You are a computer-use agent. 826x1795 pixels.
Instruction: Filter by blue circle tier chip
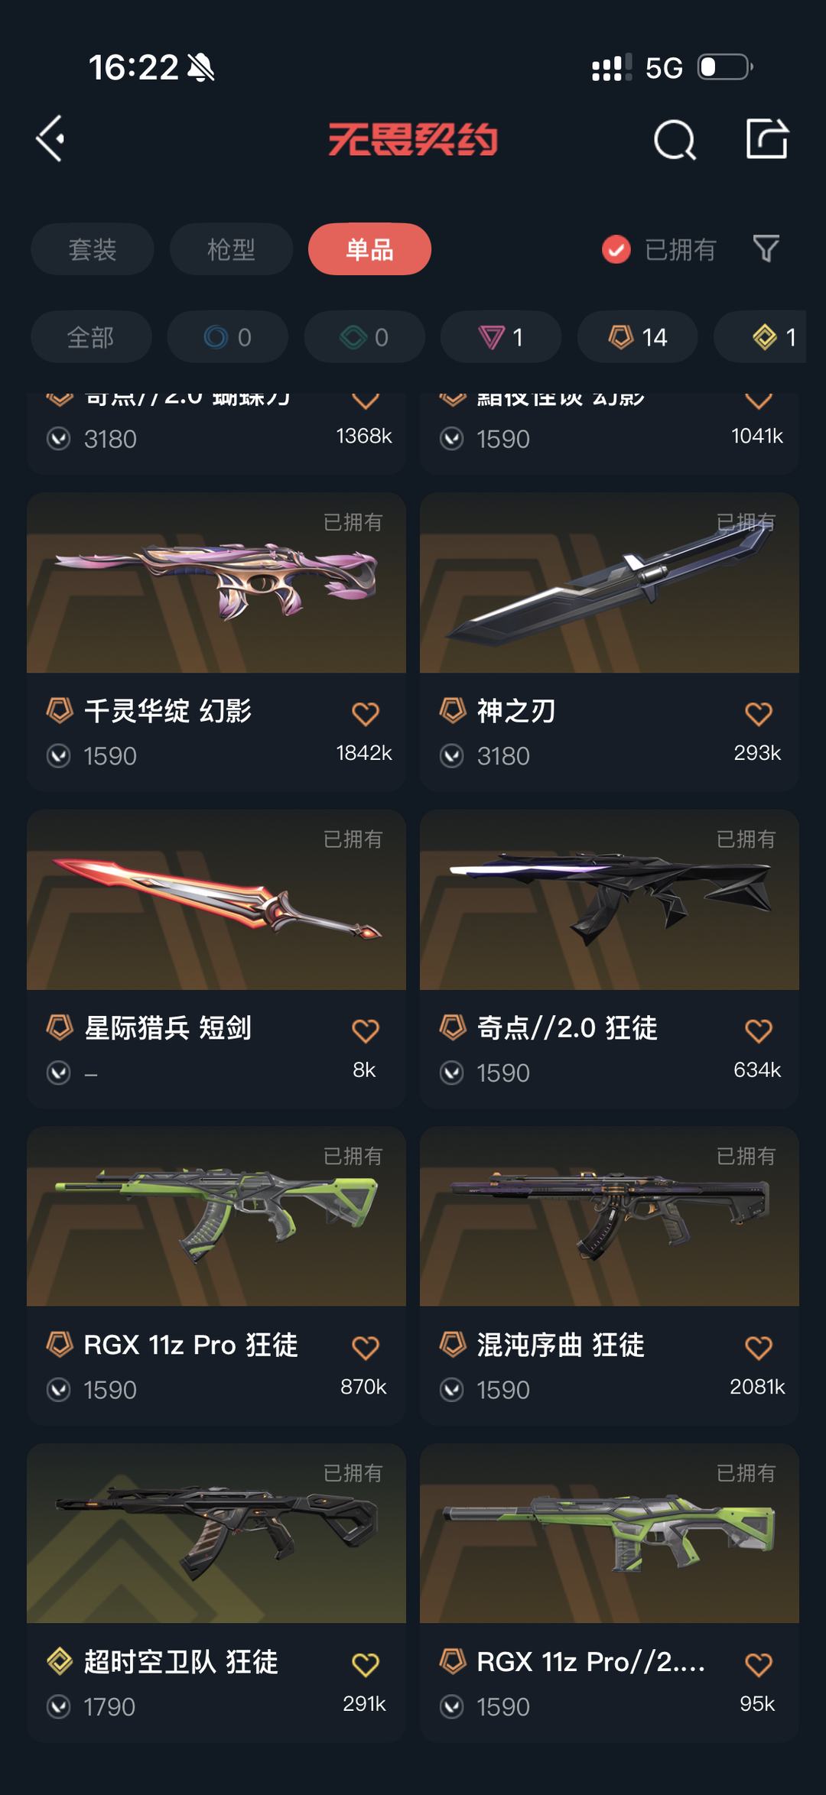228,337
